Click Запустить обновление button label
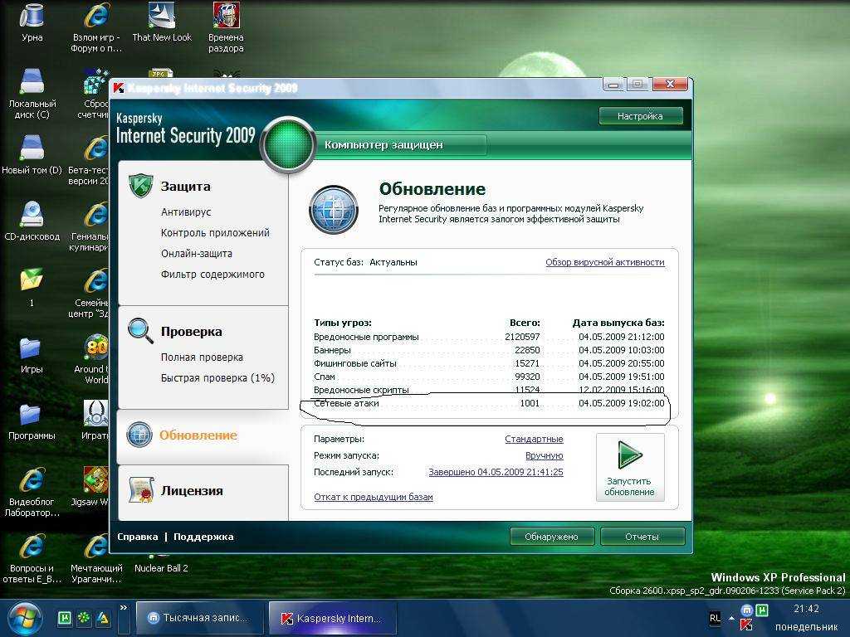Viewport: 850px width, 637px height. (629, 486)
